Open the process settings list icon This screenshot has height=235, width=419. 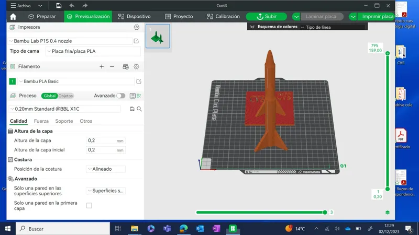coord(133,96)
